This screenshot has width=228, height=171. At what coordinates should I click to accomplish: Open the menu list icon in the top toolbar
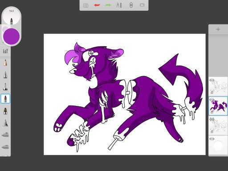[85, 5]
